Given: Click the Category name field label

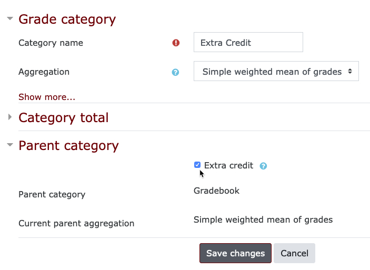Looking at the screenshot, I should point(51,43).
